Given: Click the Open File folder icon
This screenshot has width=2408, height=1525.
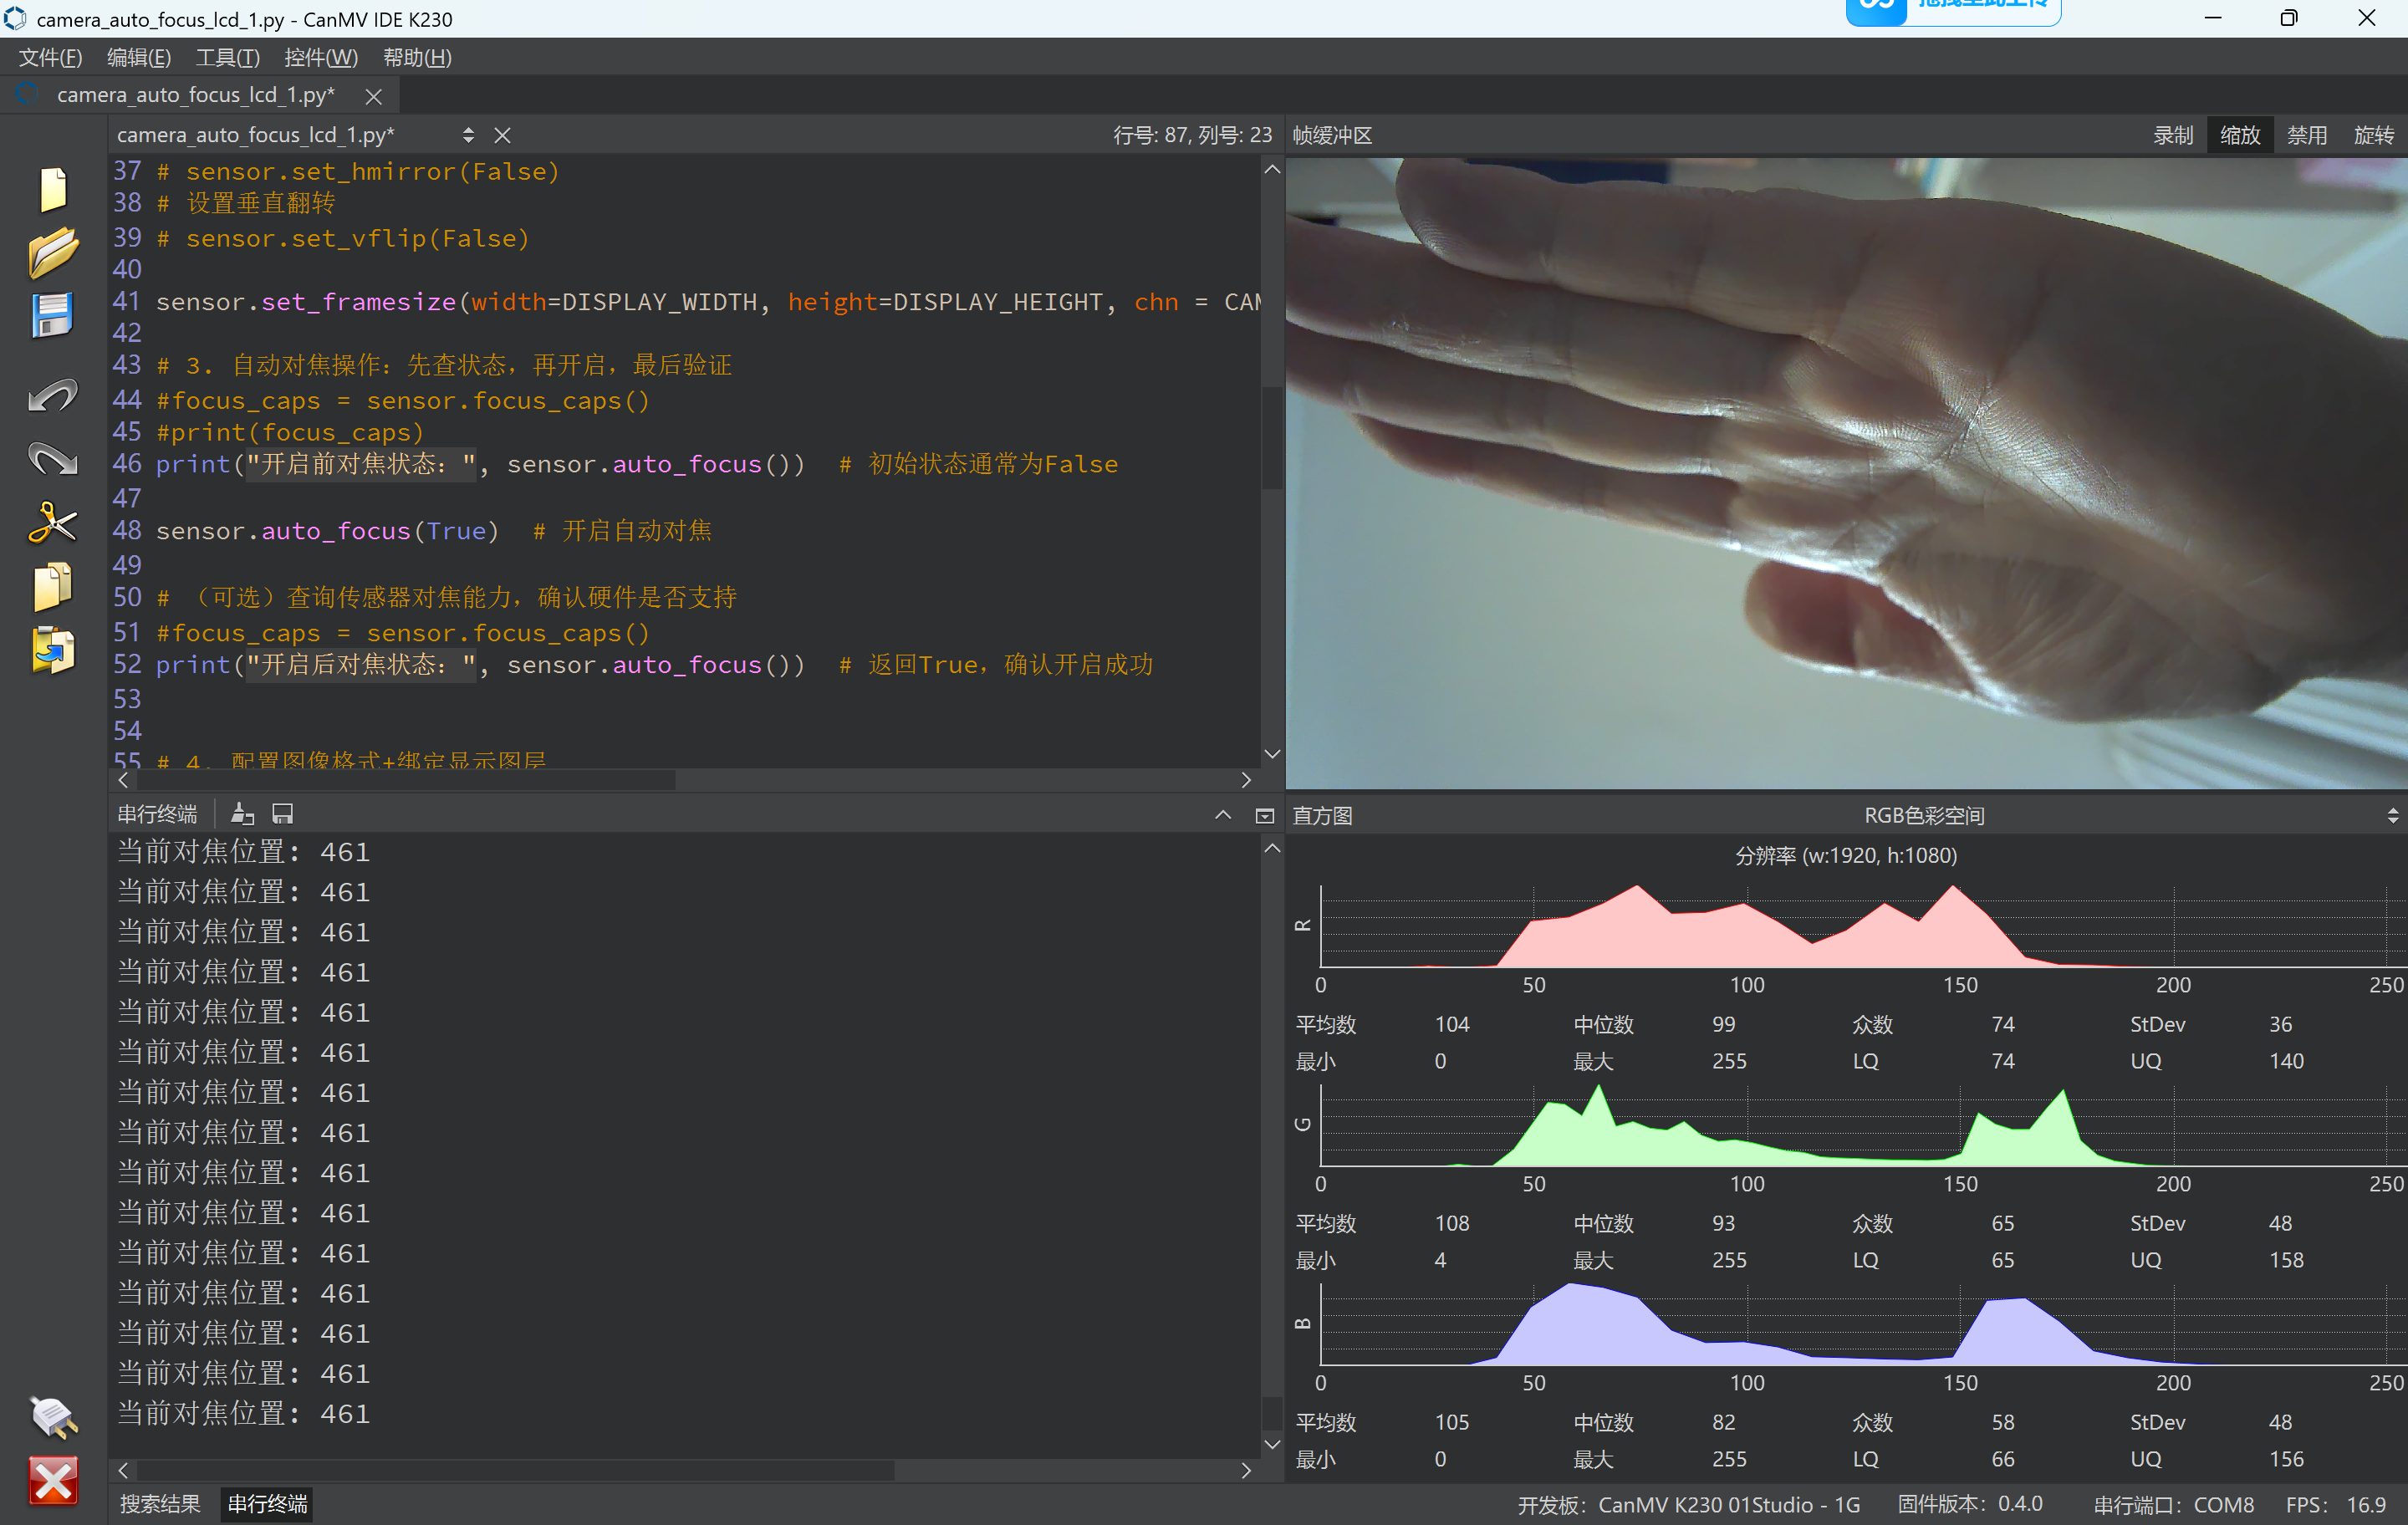Looking at the screenshot, I should tap(52, 252).
